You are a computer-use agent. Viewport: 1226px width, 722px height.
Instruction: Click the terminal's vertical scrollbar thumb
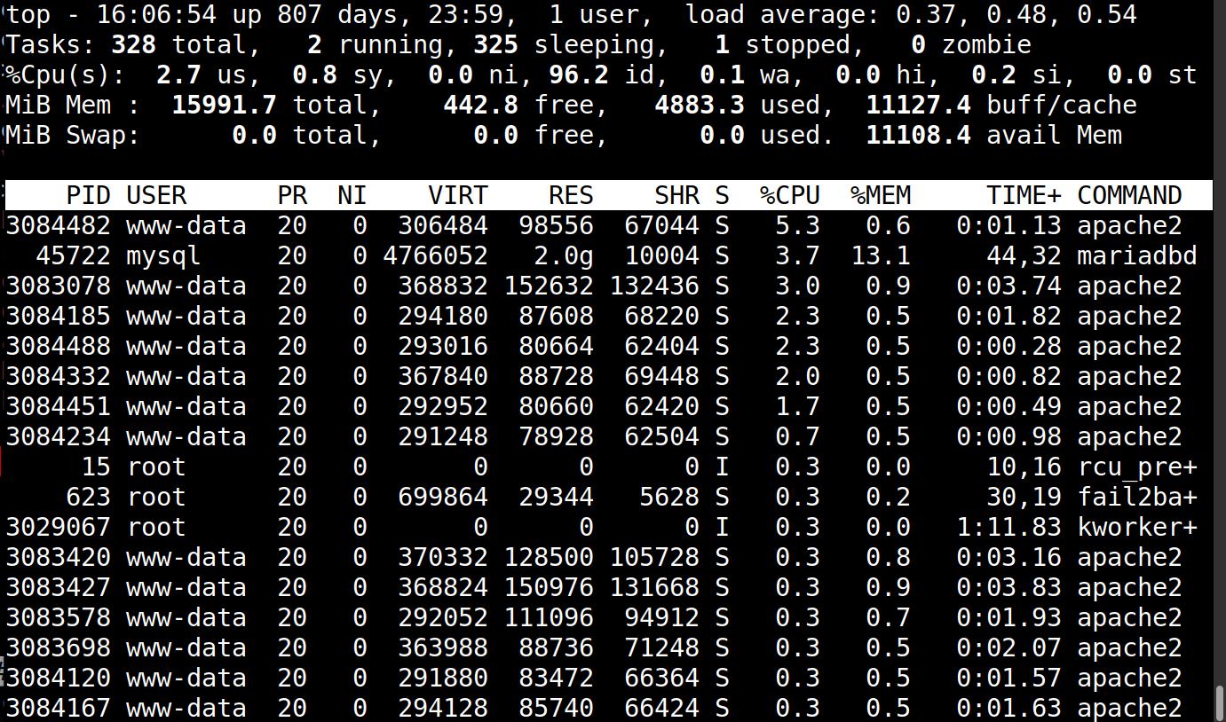1220,702
